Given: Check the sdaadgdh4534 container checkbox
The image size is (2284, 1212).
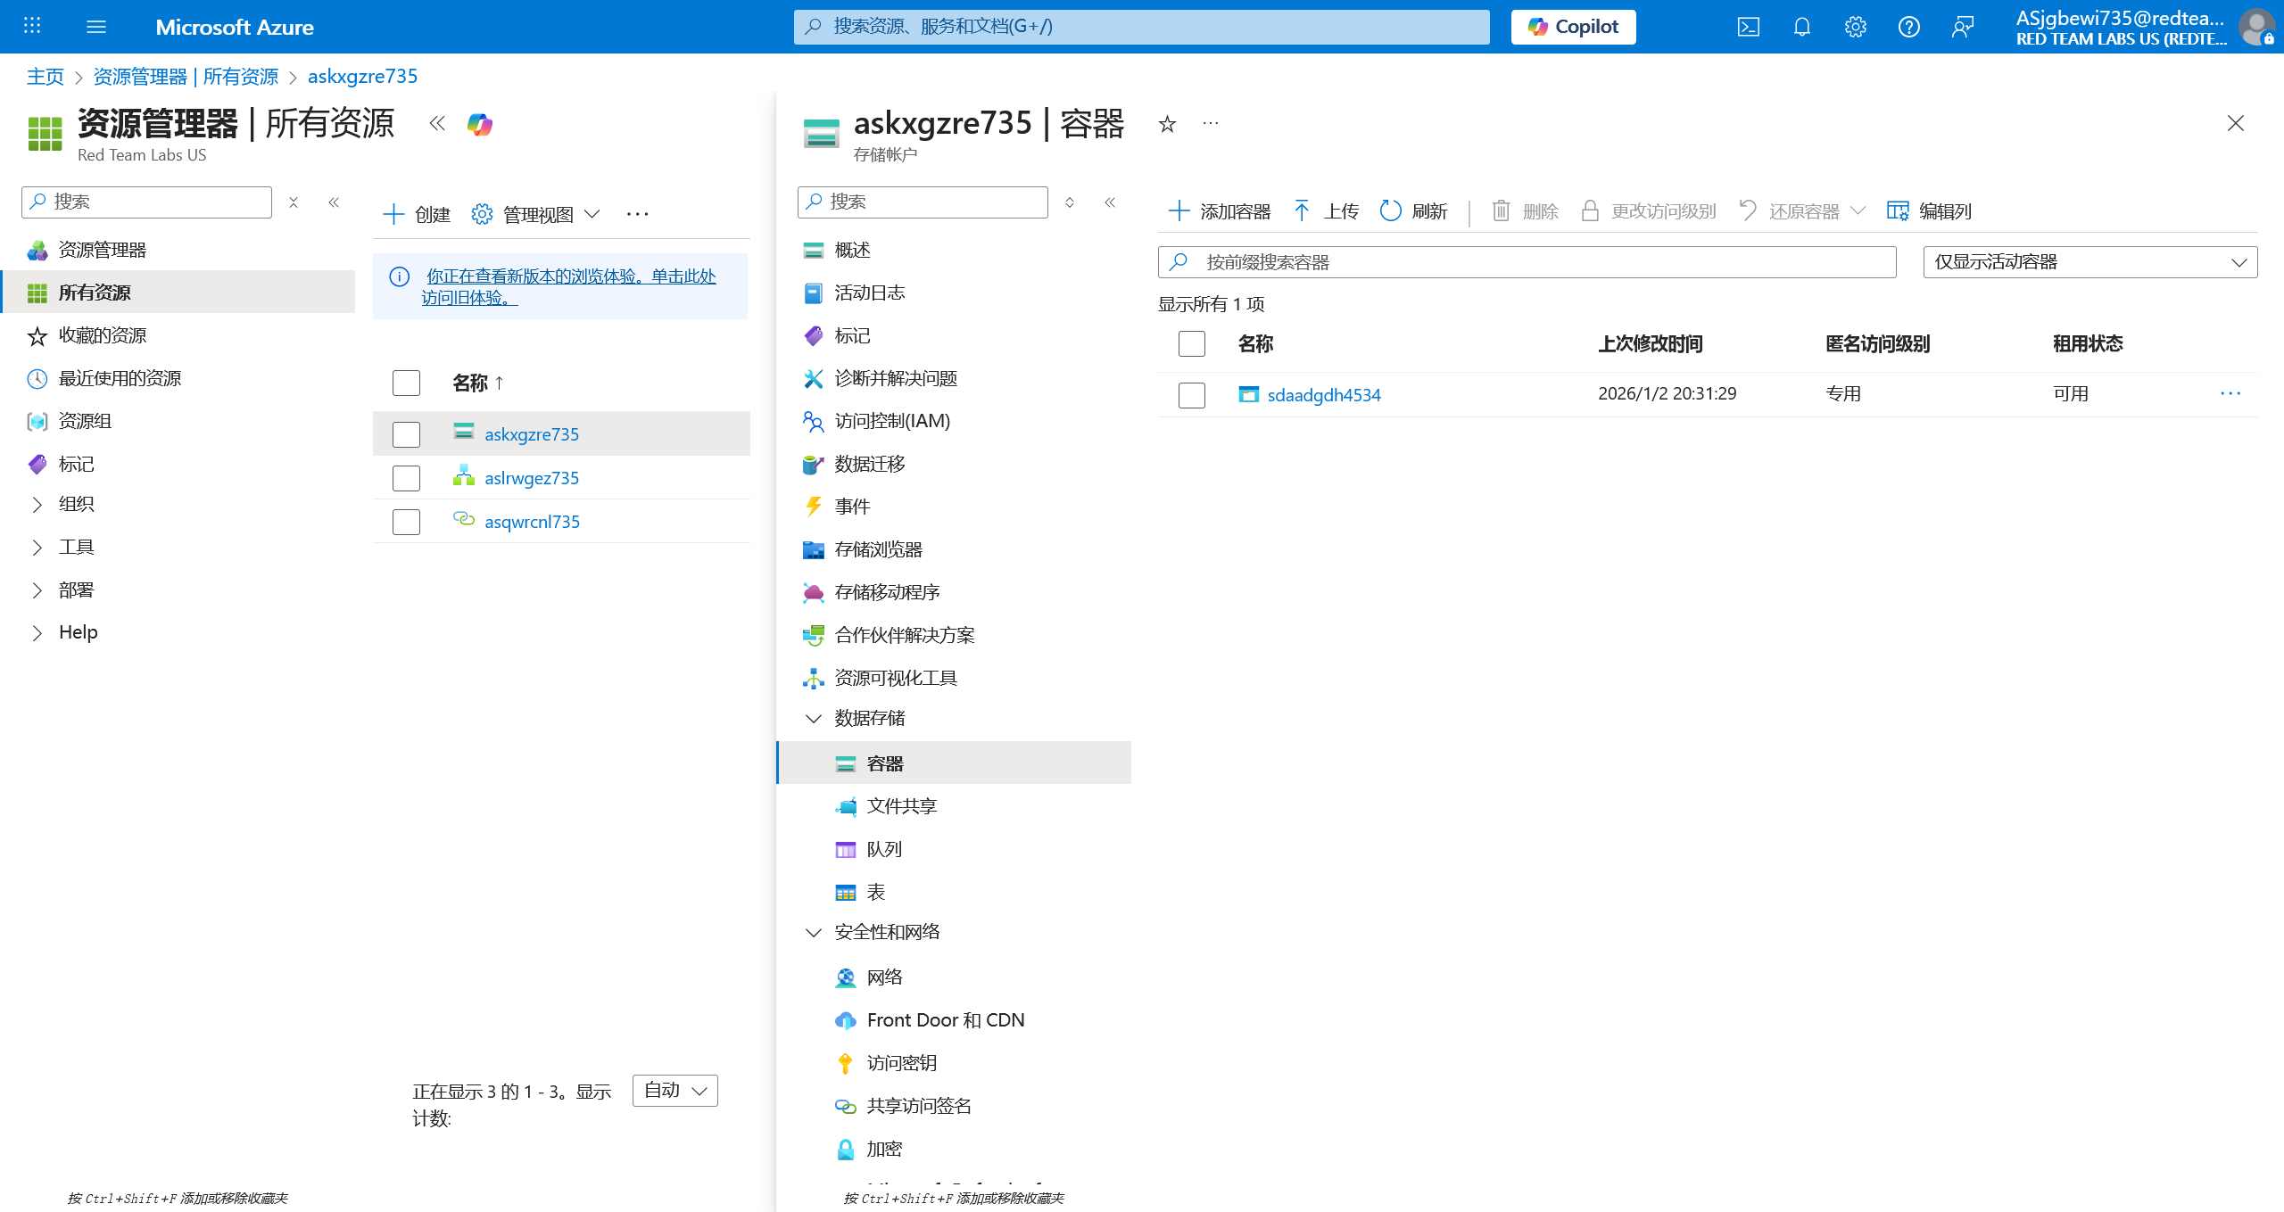Looking at the screenshot, I should click(x=1191, y=395).
